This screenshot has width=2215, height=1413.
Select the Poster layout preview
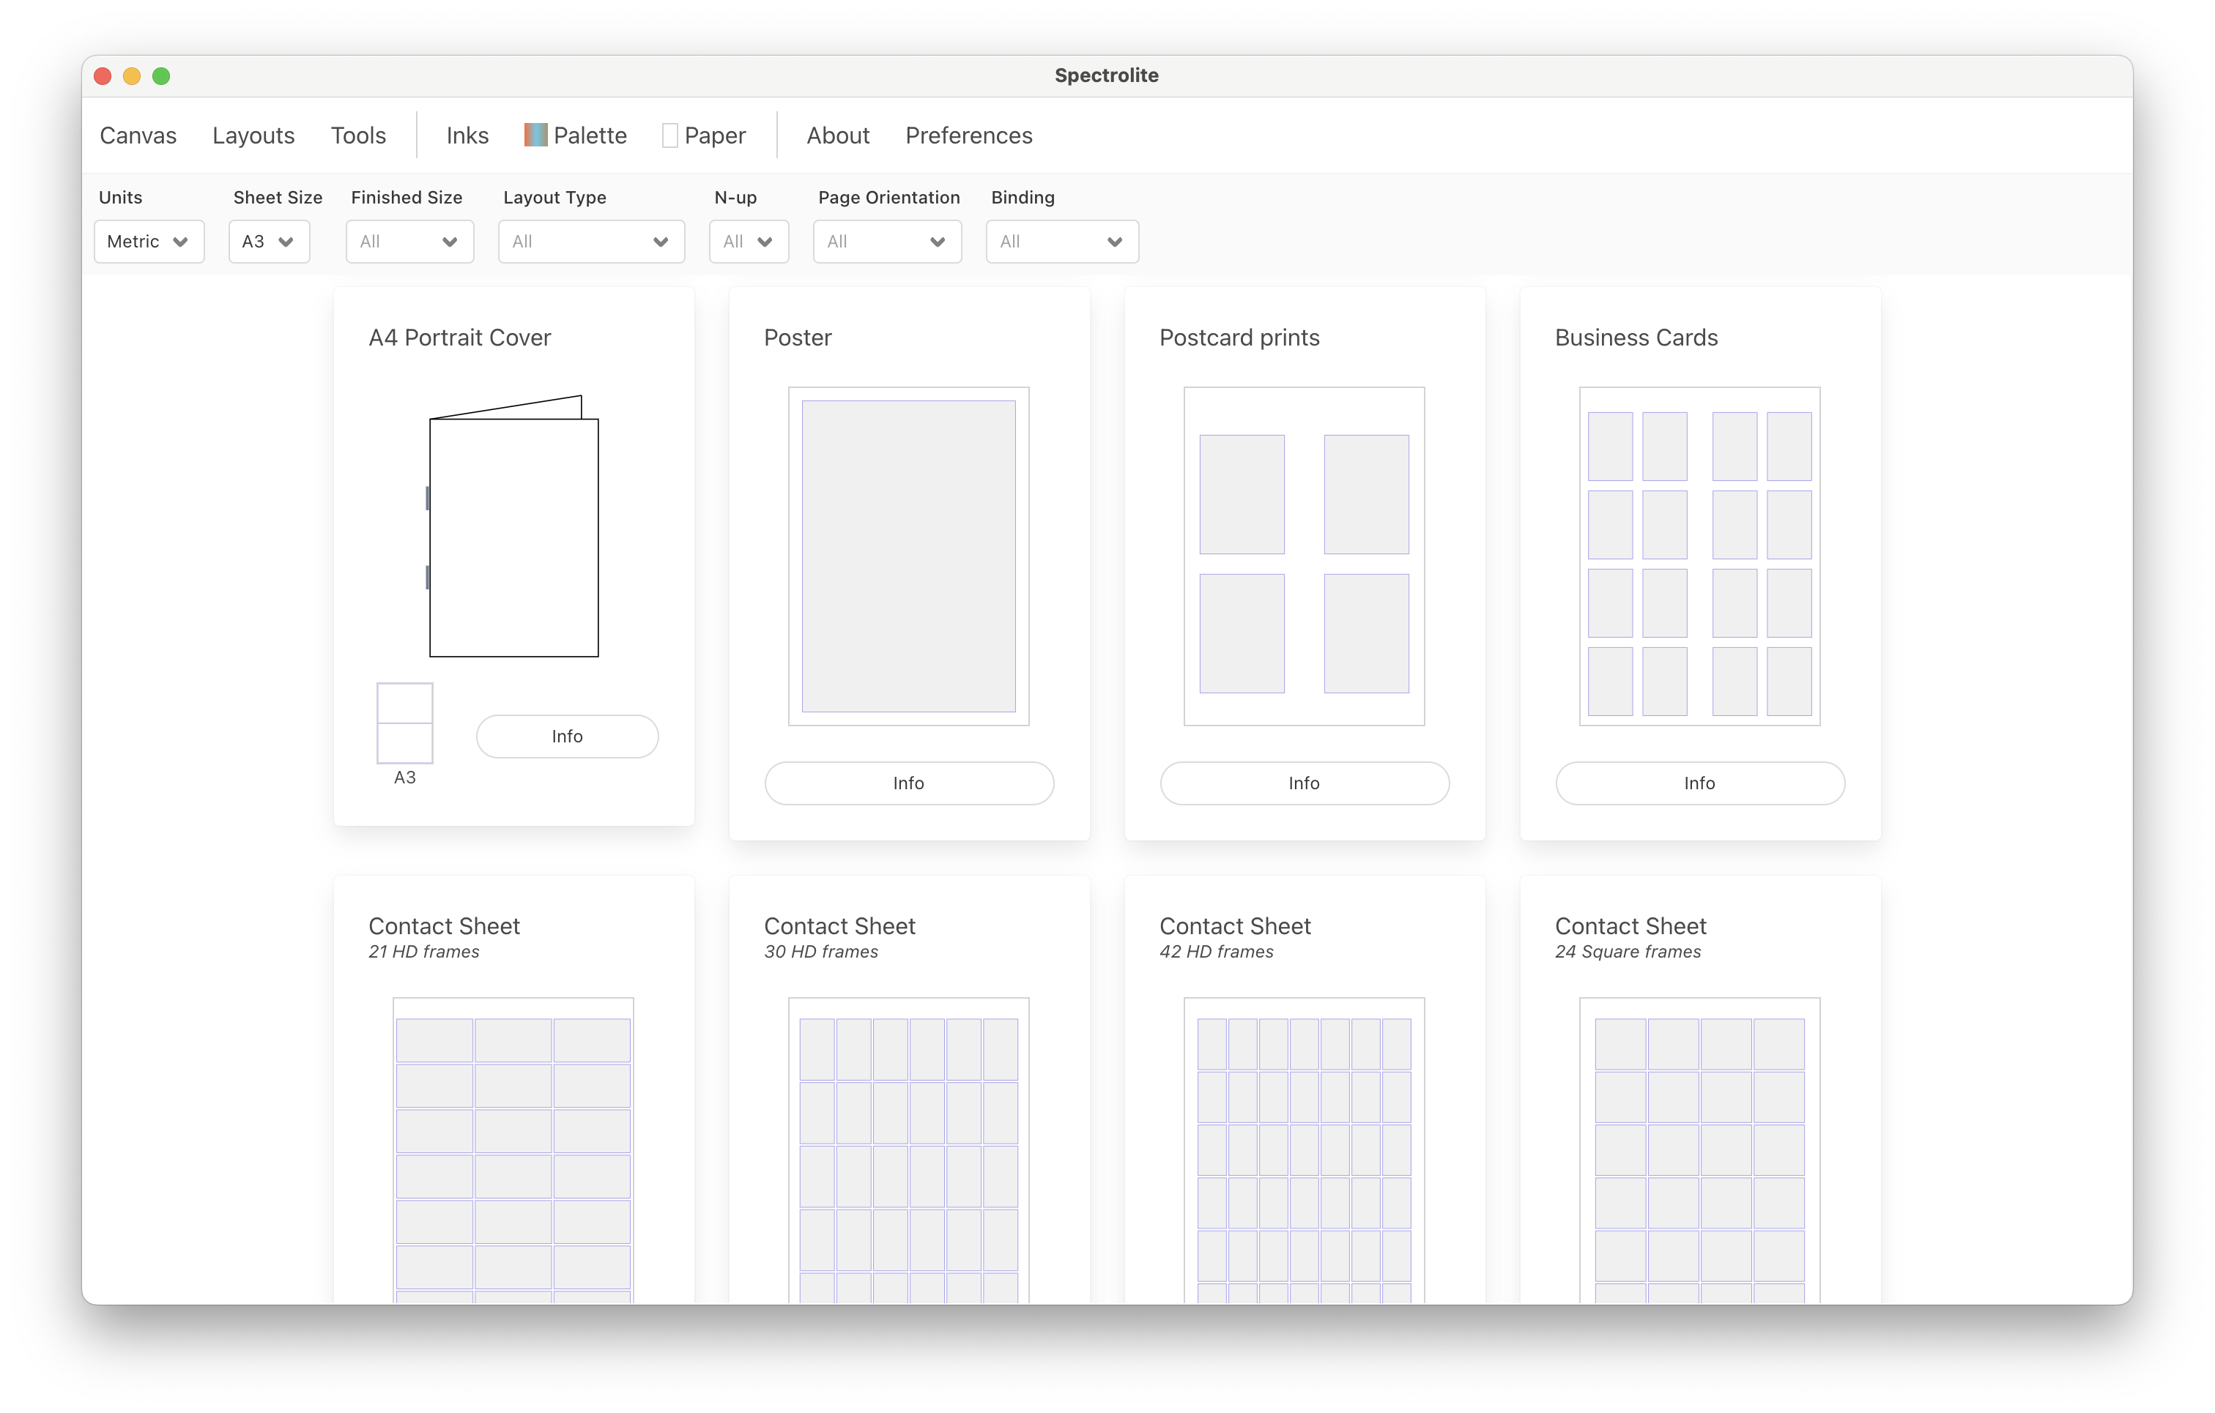tap(908, 555)
